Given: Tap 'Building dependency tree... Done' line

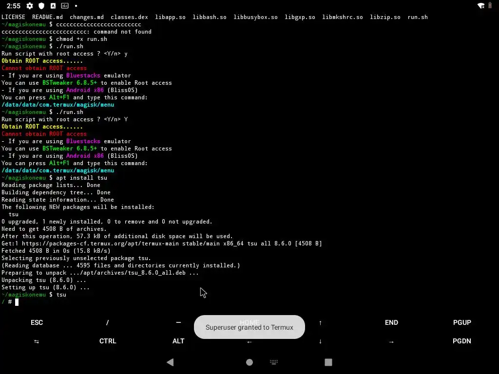Looking at the screenshot, I should pos(56,192).
